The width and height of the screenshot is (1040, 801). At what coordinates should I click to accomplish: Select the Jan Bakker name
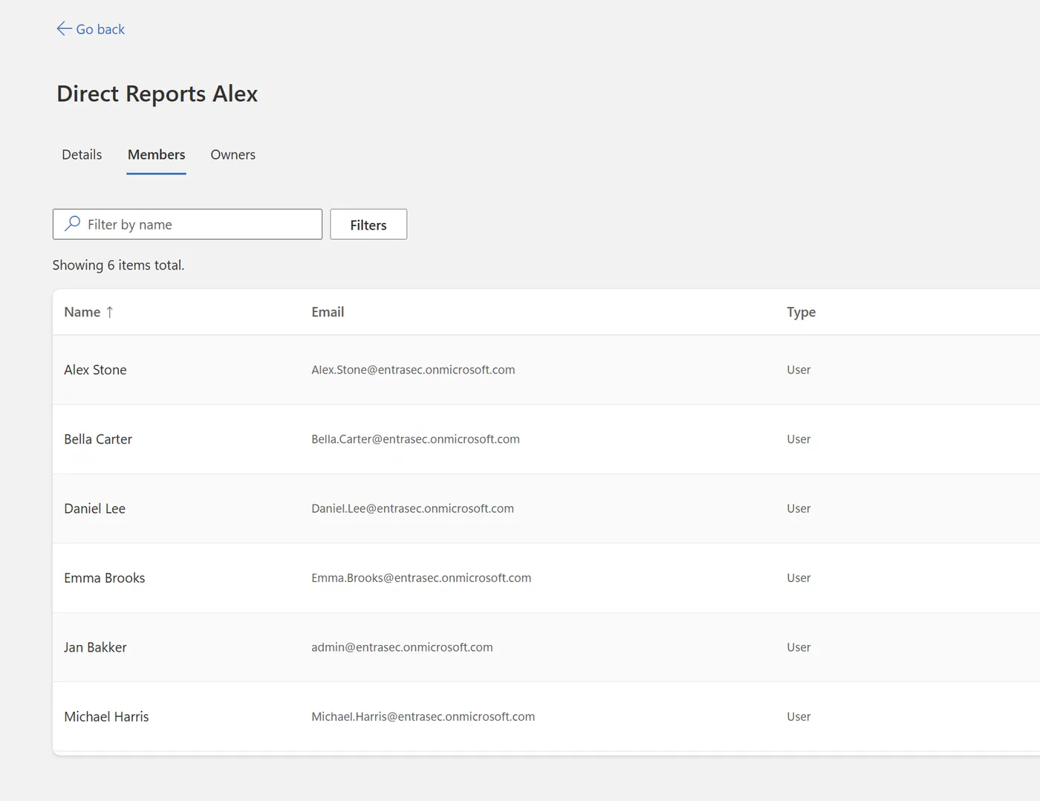pos(95,647)
